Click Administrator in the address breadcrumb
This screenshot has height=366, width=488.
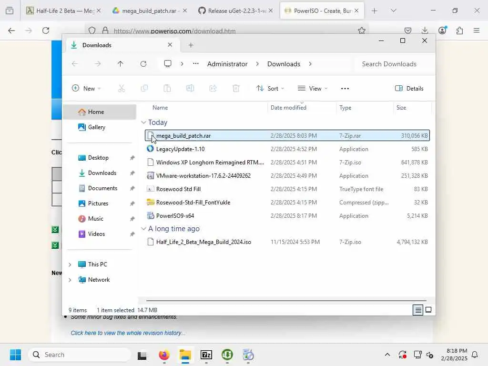tap(227, 64)
